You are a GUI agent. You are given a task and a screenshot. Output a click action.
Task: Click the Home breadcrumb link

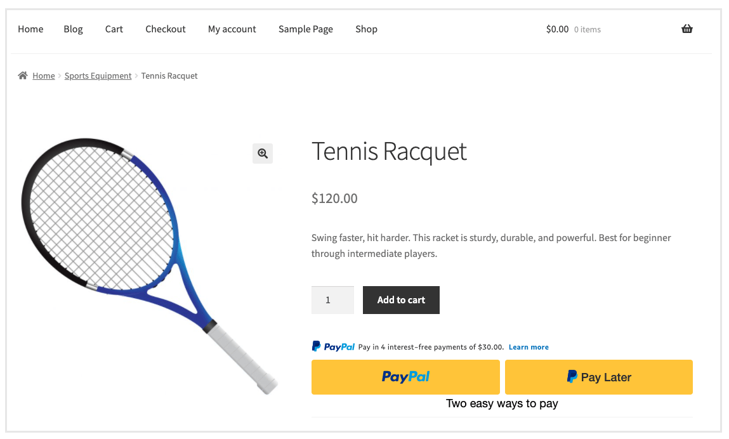(x=44, y=75)
